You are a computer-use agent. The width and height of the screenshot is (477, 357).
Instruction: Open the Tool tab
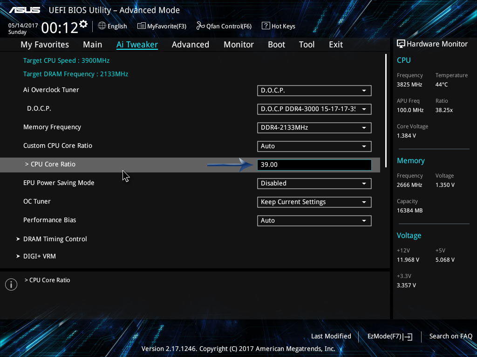[307, 45]
